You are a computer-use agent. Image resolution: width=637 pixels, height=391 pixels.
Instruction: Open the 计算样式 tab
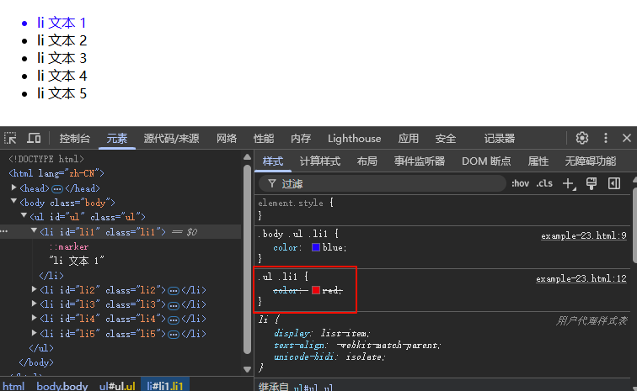(x=320, y=161)
